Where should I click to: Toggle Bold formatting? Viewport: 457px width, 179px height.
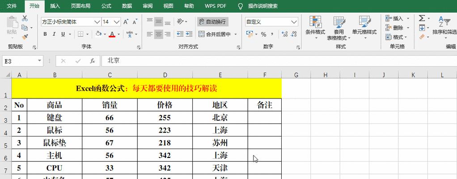(45, 34)
